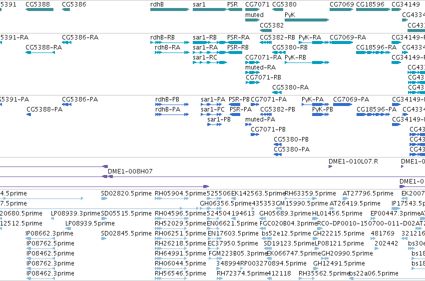Select the CG5380-PA protein feature
The height and width of the screenshot is (281, 425).
pyautogui.click(x=278, y=154)
